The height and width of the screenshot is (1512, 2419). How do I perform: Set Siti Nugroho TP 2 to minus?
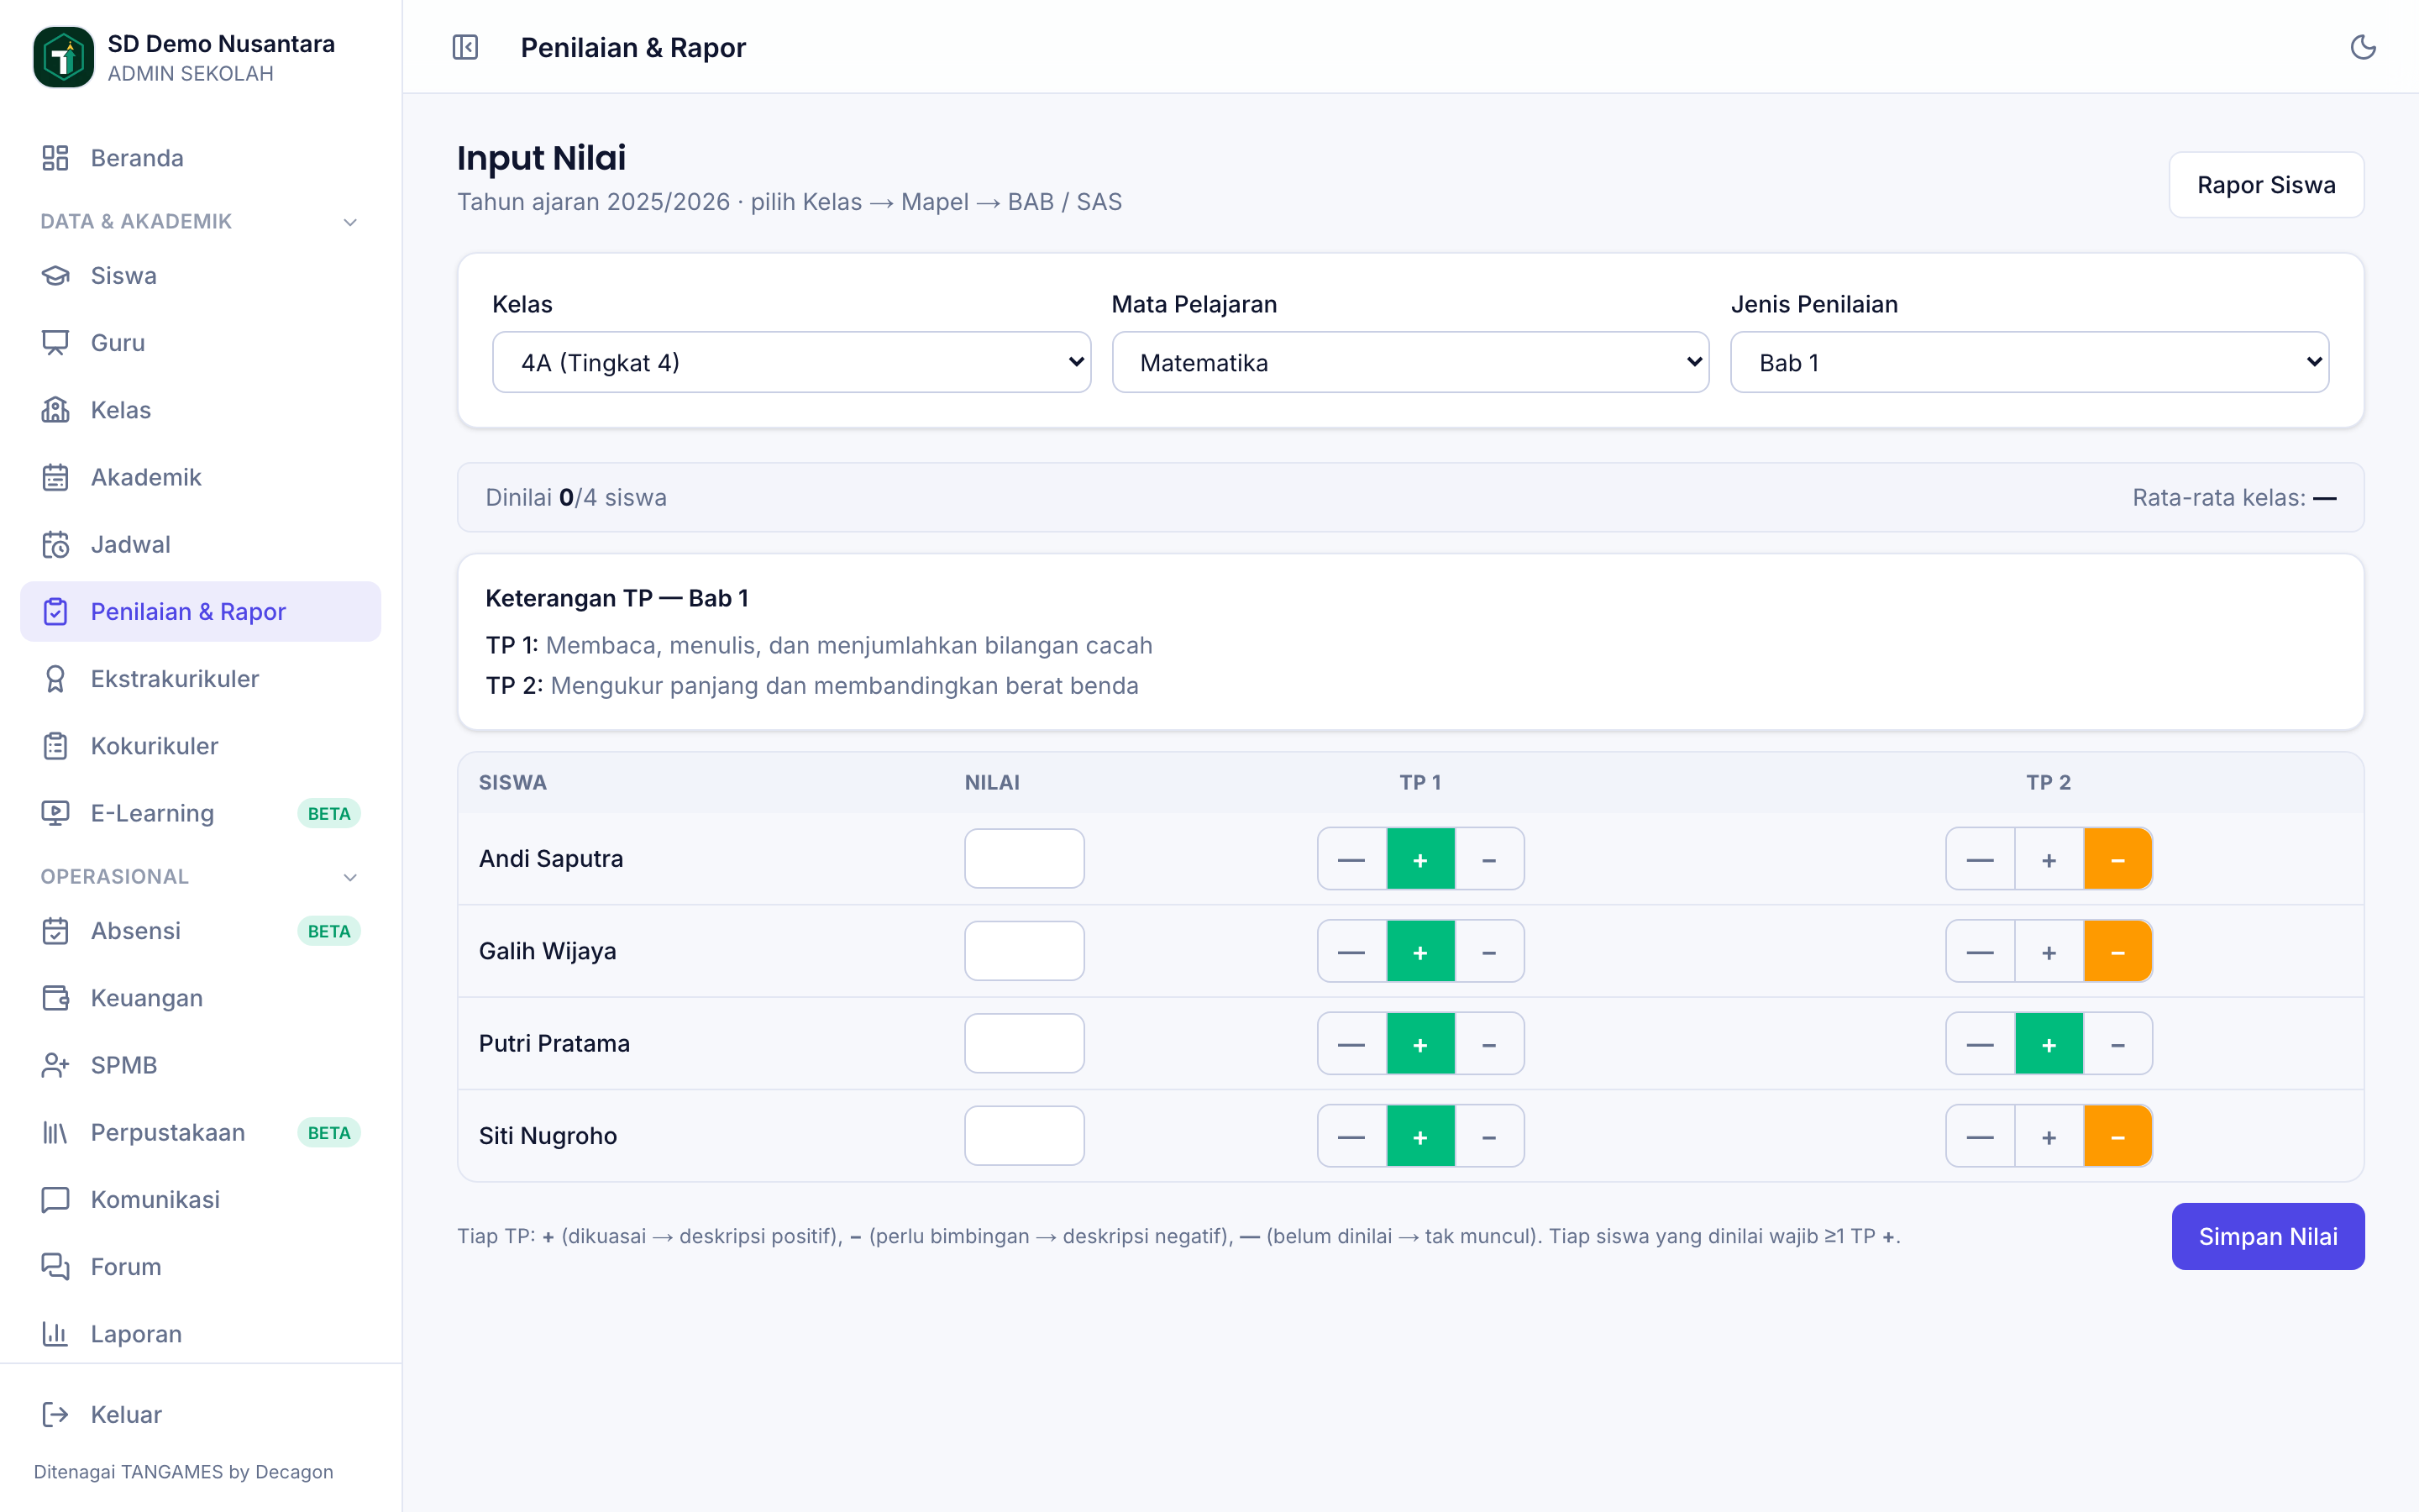[x=2117, y=1136]
